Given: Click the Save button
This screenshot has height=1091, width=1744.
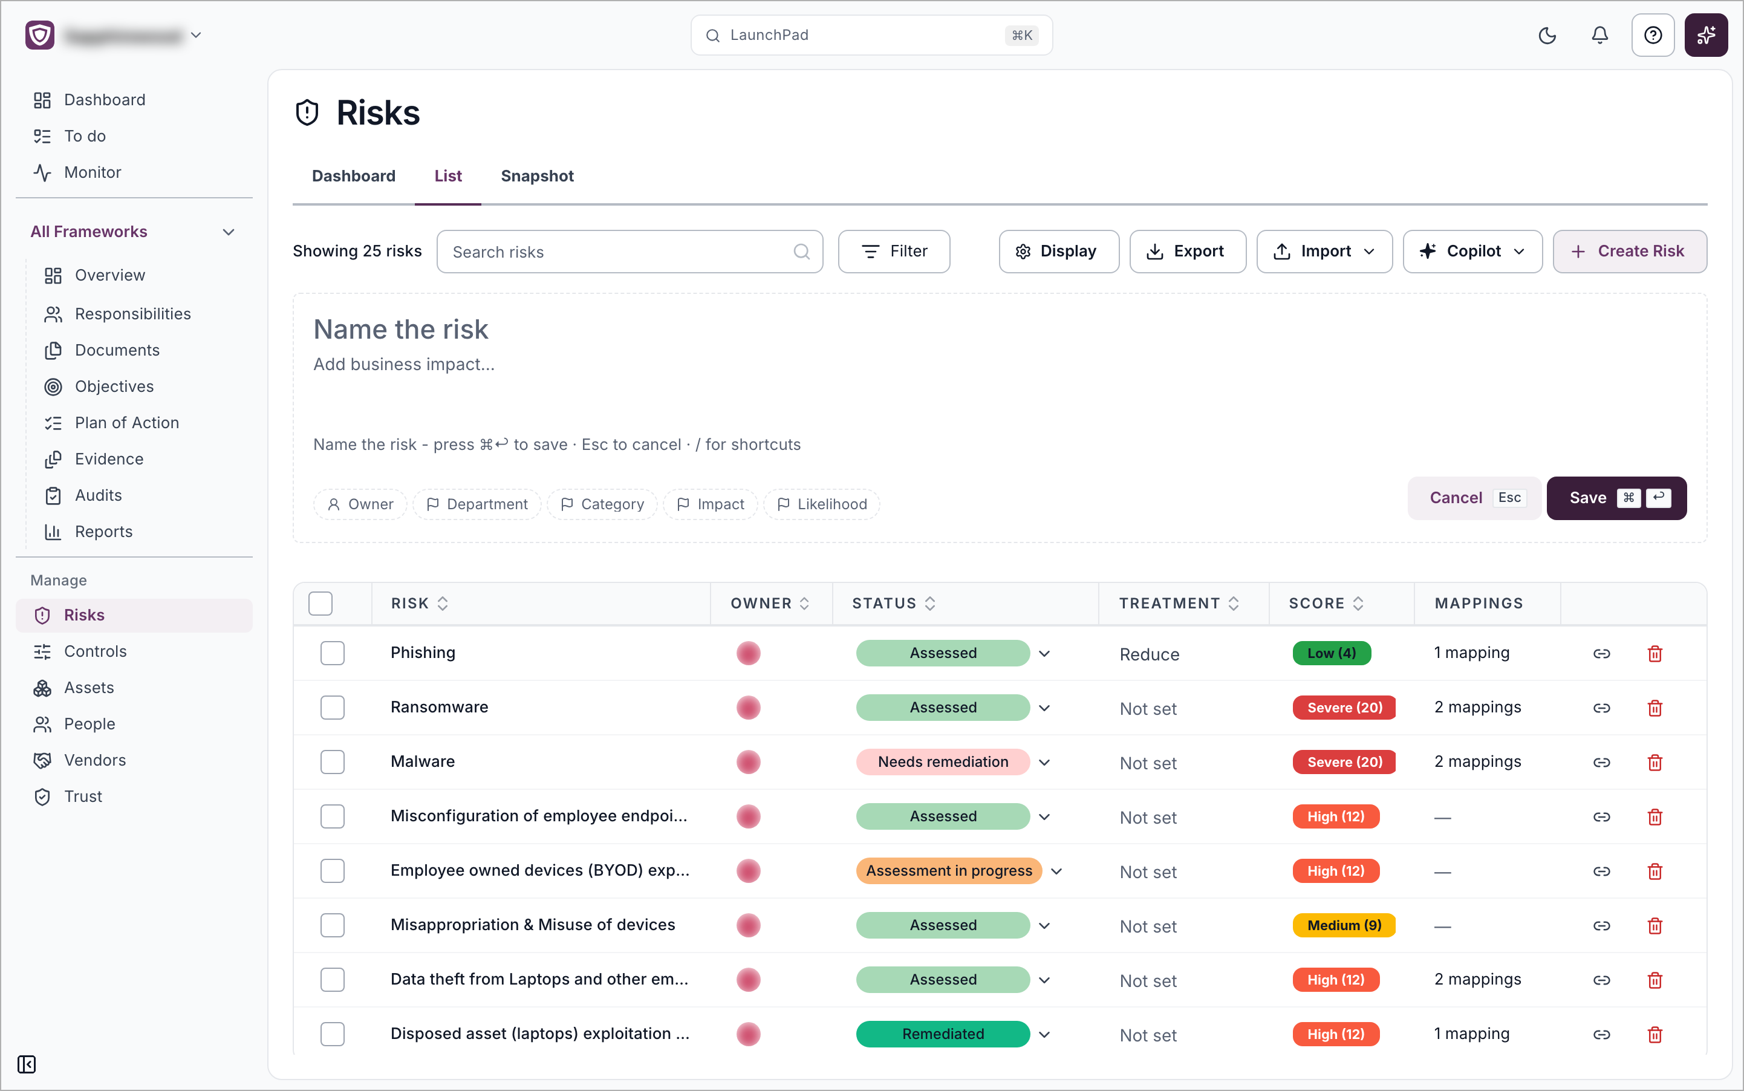Looking at the screenshot, I should tap(1616, 498).
